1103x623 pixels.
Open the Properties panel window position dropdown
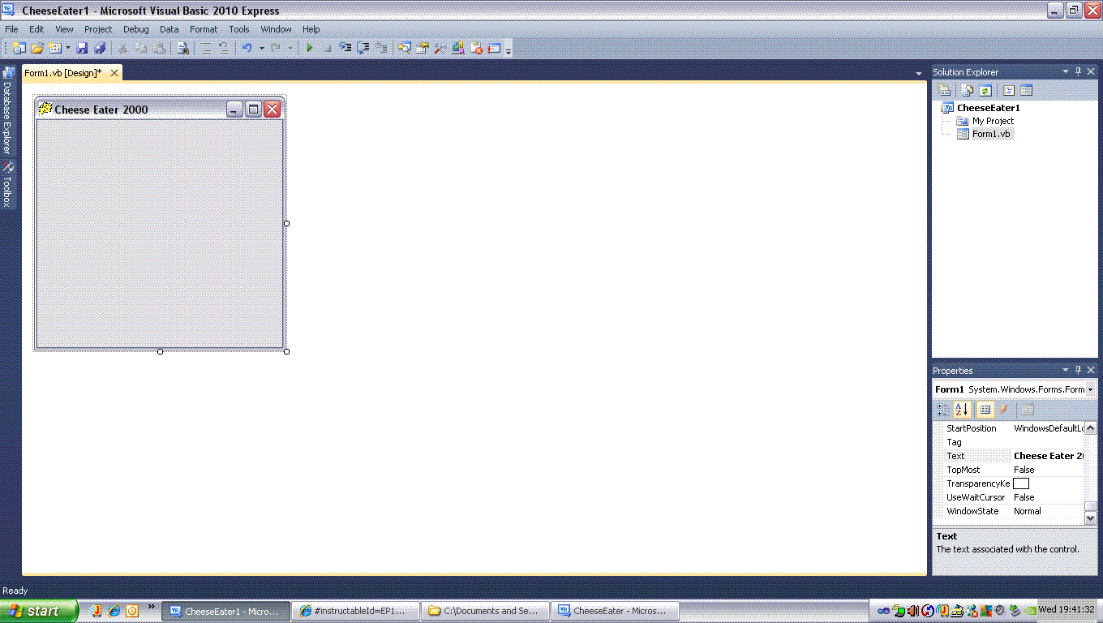tap(1066, 371)
